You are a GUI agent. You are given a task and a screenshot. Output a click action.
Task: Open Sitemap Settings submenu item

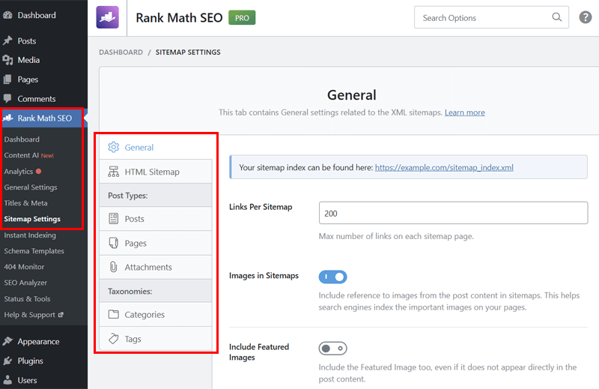point(32,219)
